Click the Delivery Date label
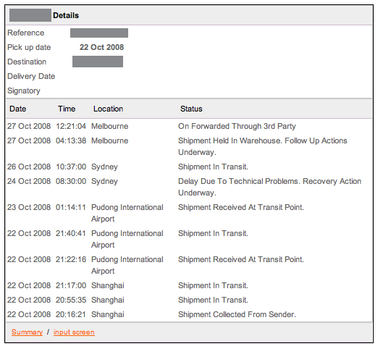This screenshot has width=378, height=349. (31, 76)
